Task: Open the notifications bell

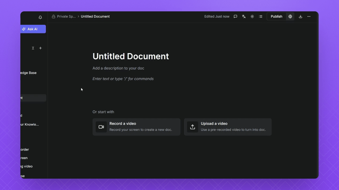Action: (x=40, y=17)
